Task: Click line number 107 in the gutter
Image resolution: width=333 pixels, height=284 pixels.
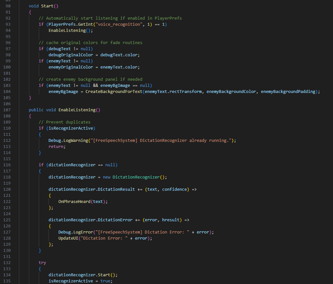Action: point(7,110)
